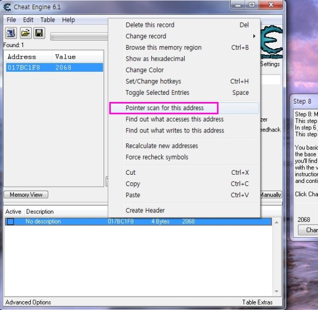Minimize the Cheat Engine window

(238, 5)
